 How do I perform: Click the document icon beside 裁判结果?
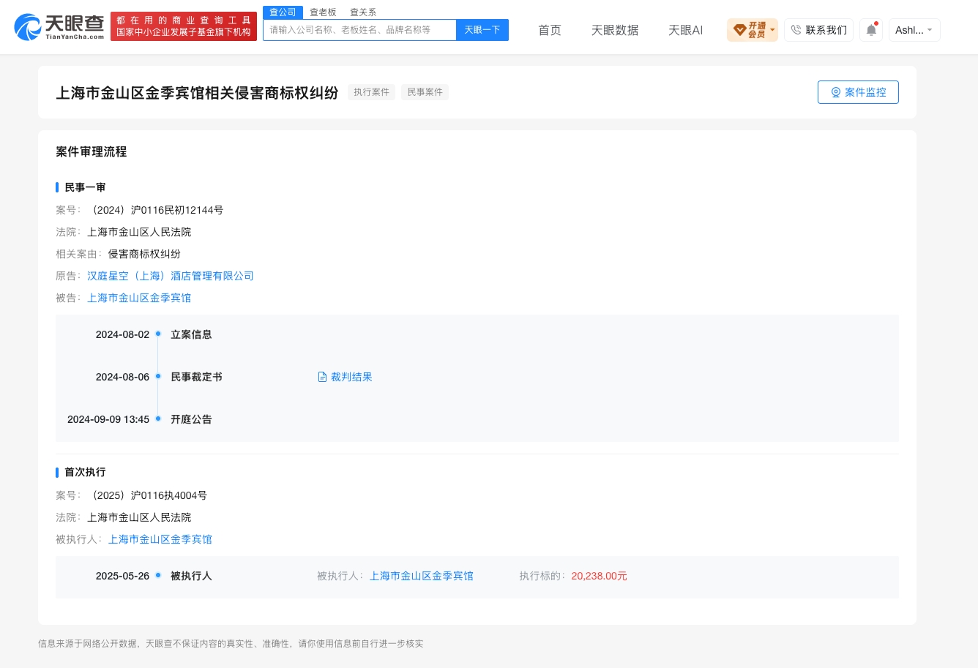click(x=322, y=377)
